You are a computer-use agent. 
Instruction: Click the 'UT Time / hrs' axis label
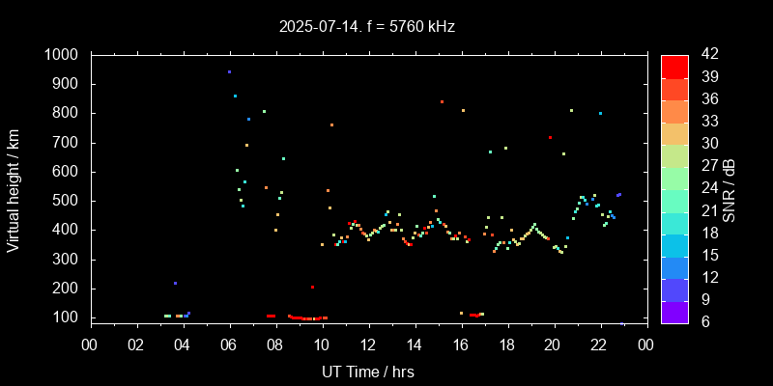pos(367,371)
